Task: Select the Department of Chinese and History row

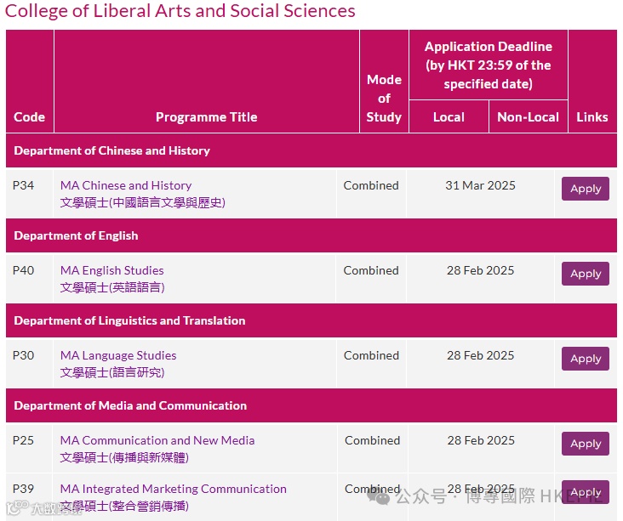Action: 111,150
